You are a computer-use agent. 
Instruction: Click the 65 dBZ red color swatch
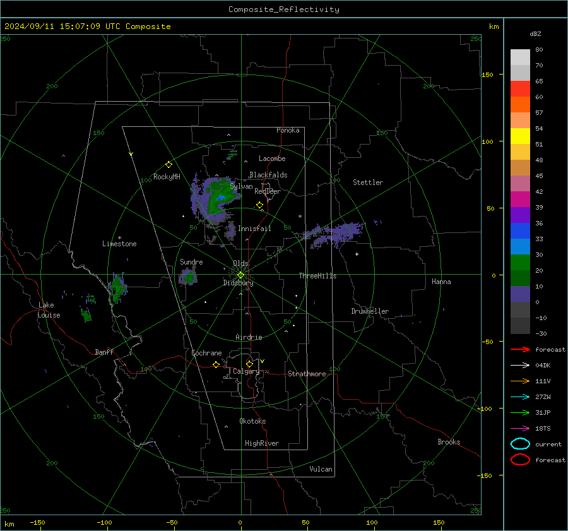tap(520, 88)
